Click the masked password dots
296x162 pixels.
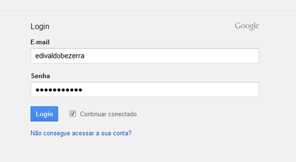point(59,90)
